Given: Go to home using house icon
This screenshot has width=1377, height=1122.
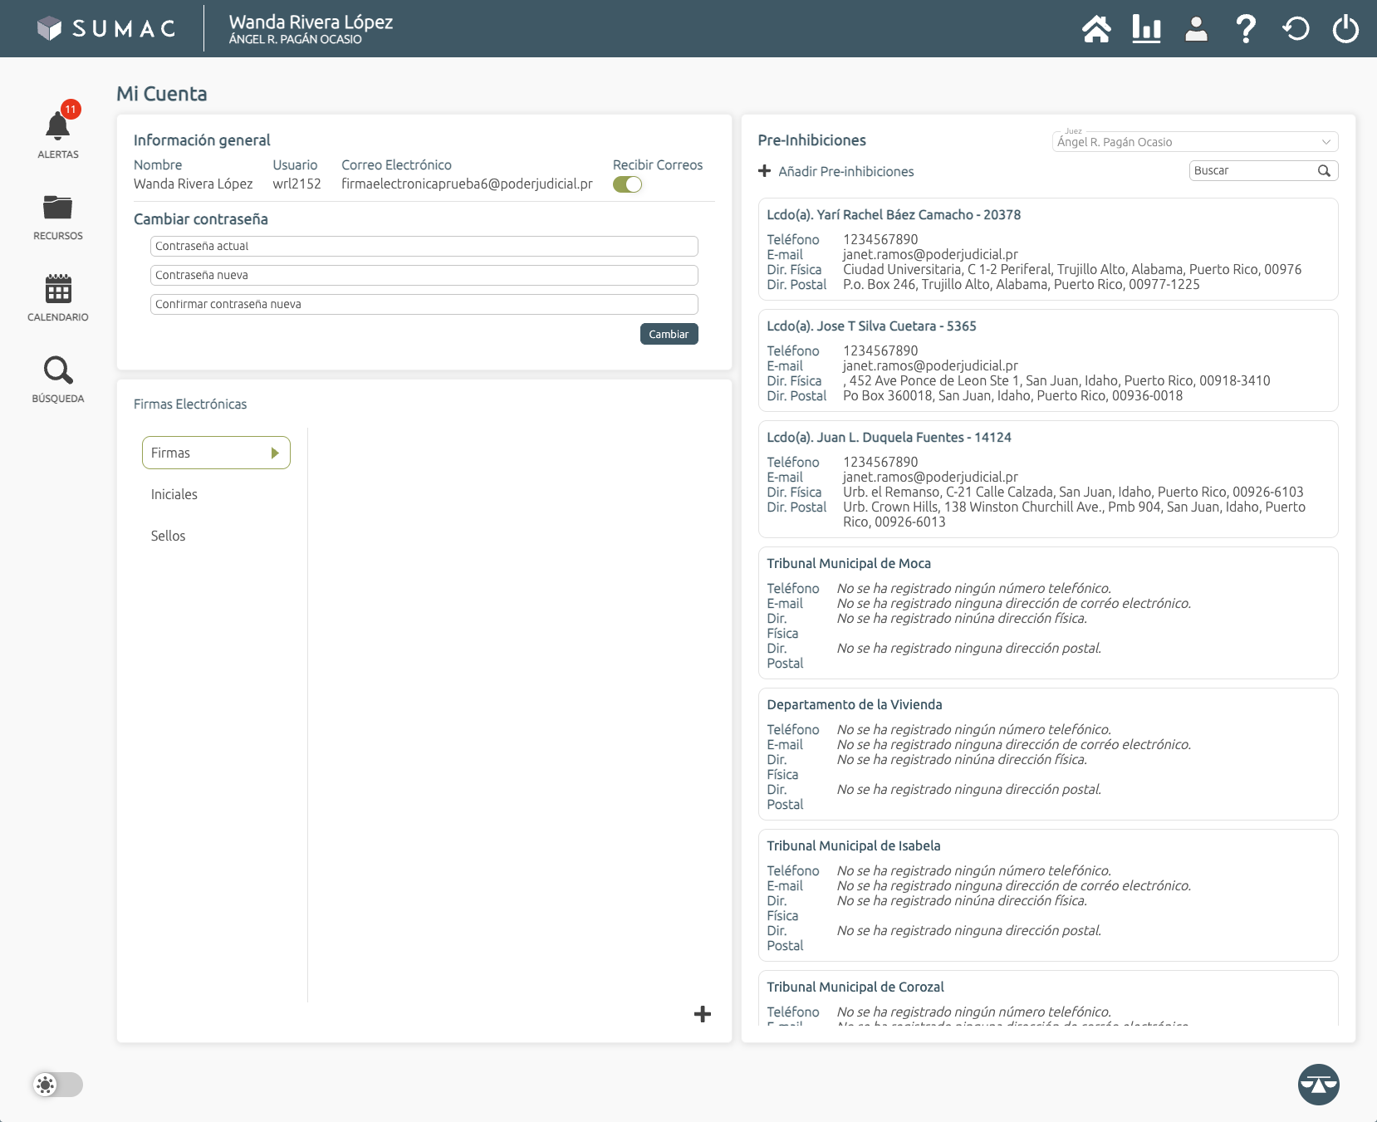Looking at the screenshot, I should pyautogui.click(x=1096, y=29).
